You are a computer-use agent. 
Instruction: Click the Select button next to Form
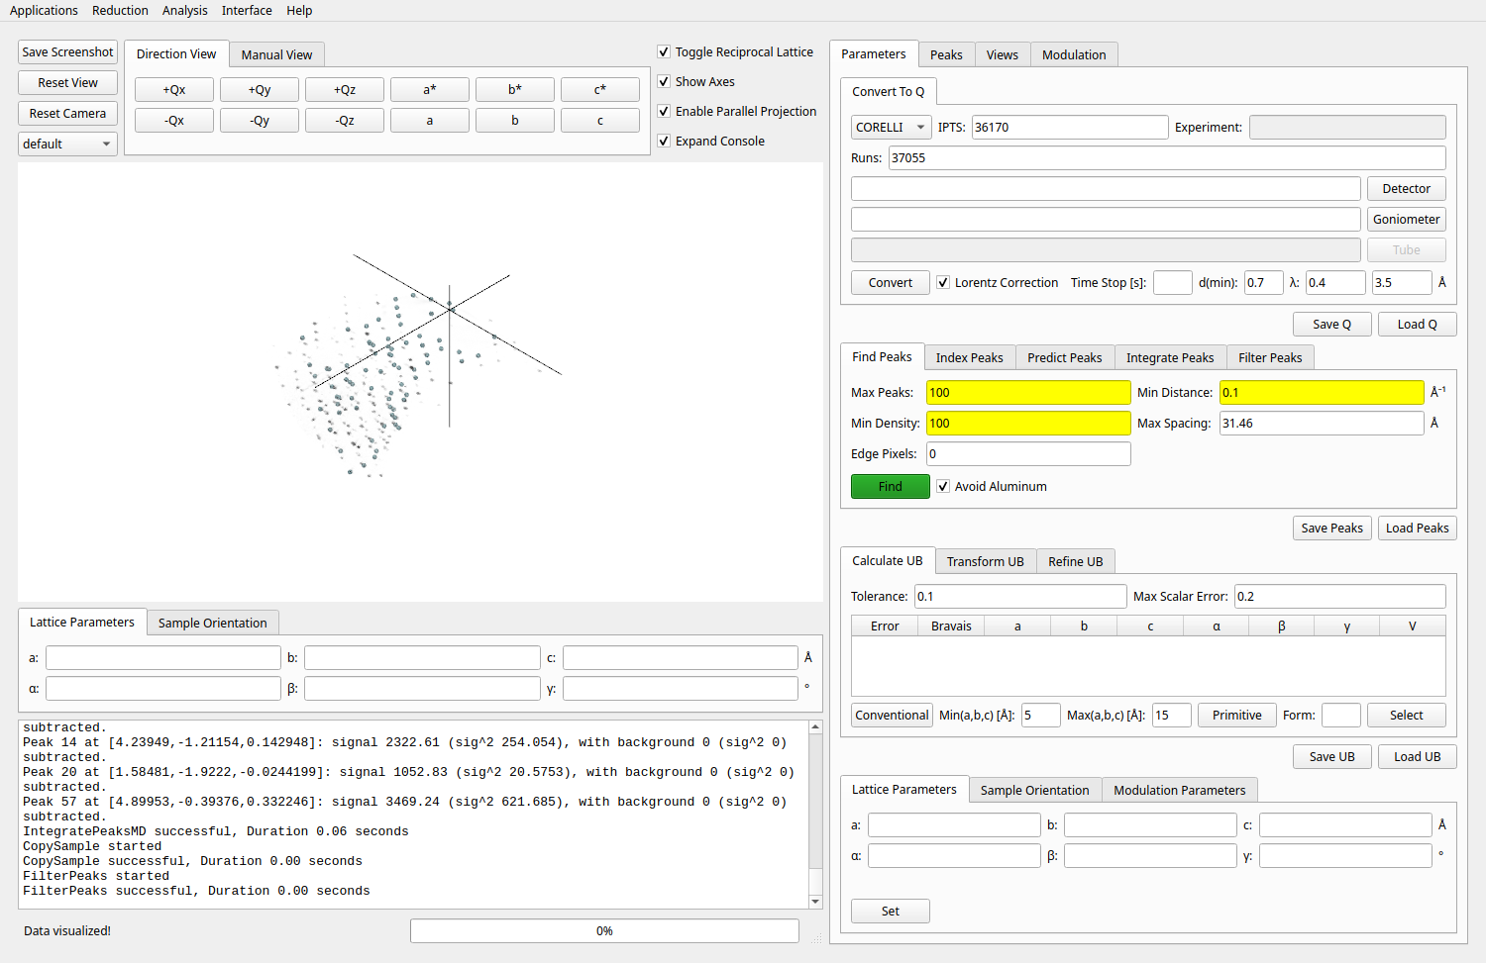(x=1407, y=715)
